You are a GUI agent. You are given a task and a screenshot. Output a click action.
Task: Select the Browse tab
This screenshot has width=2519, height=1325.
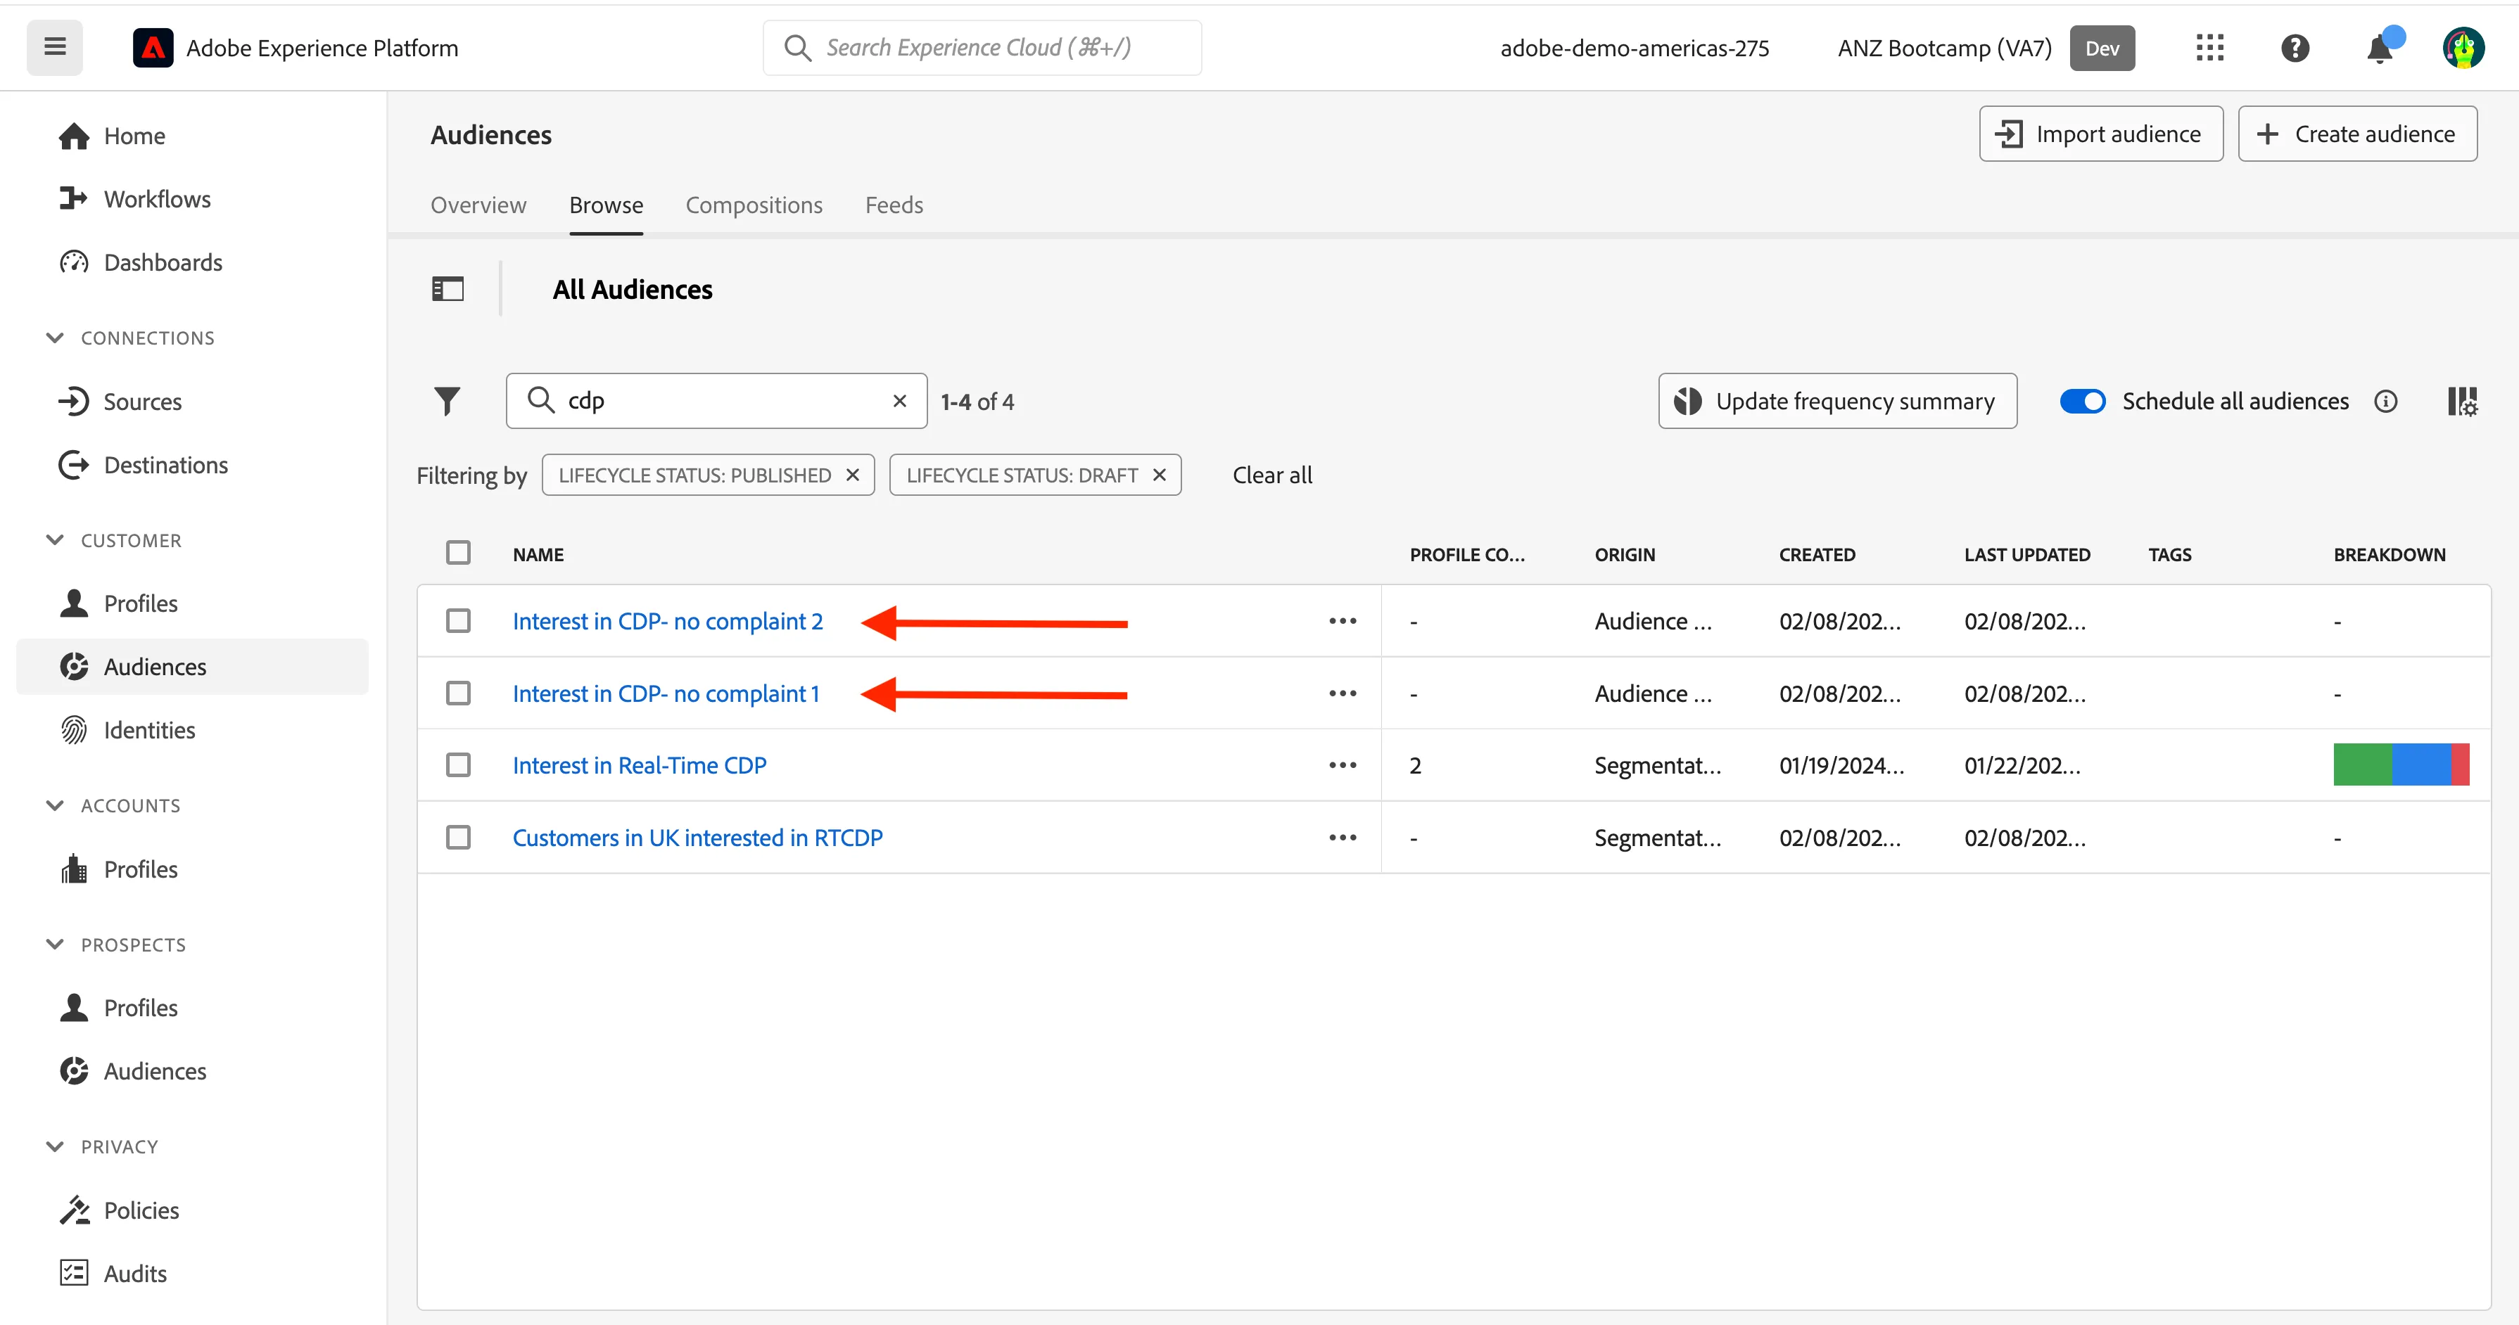pos(607,205)
